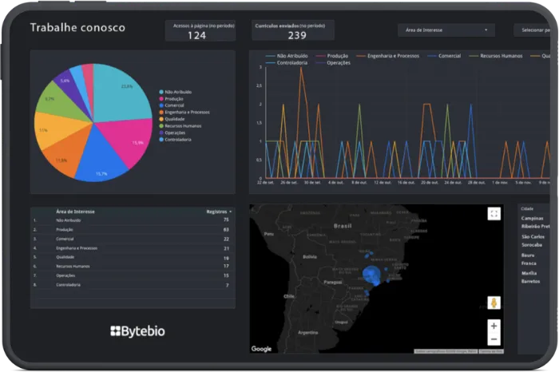Open the Selecionar período dropdown
The width and height of the screenshot is (559, 372).
pos(532,30)
